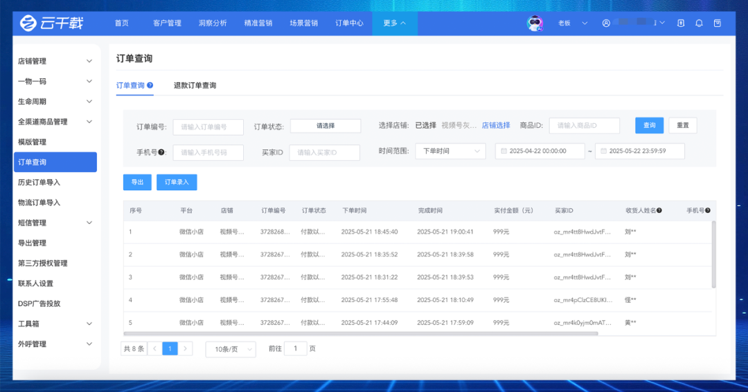Click the 店铺选择 link
The image size is (748, 392).
click(x=496, y=126)
